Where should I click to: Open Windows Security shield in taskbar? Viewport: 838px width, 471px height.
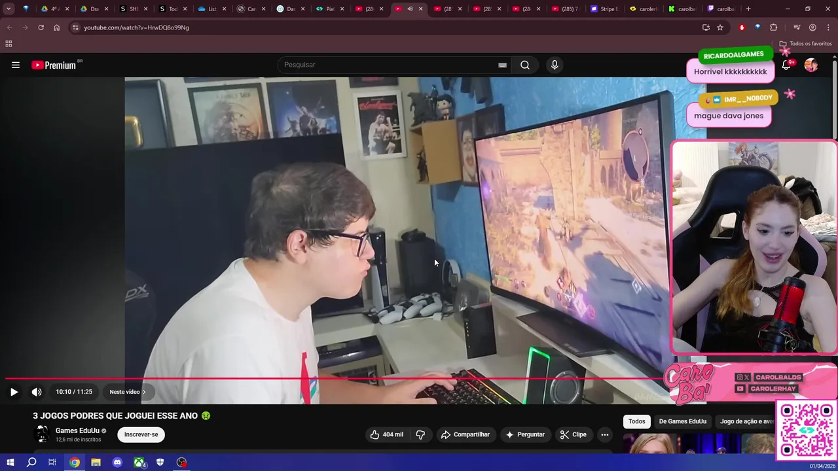(x=160, y=462)
